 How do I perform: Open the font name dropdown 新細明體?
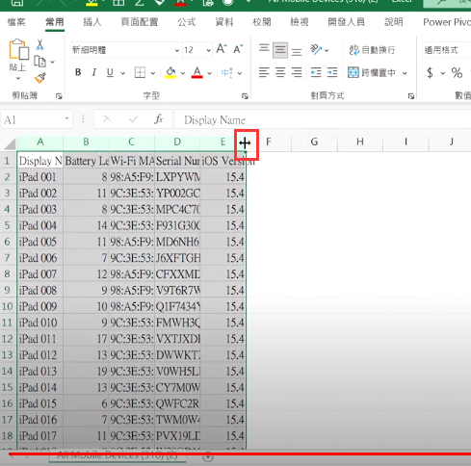(176, 50)
